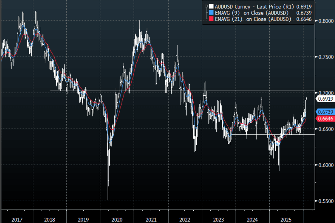This screenshot has width=335, height=223.
Task: Click the 0.6919 value in the legend
Action: coord(304,6)
